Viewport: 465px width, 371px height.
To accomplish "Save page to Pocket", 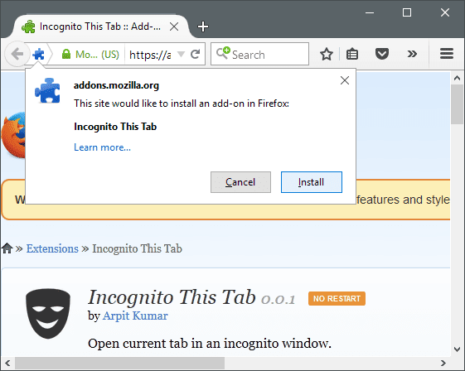I will pos(381,54).
